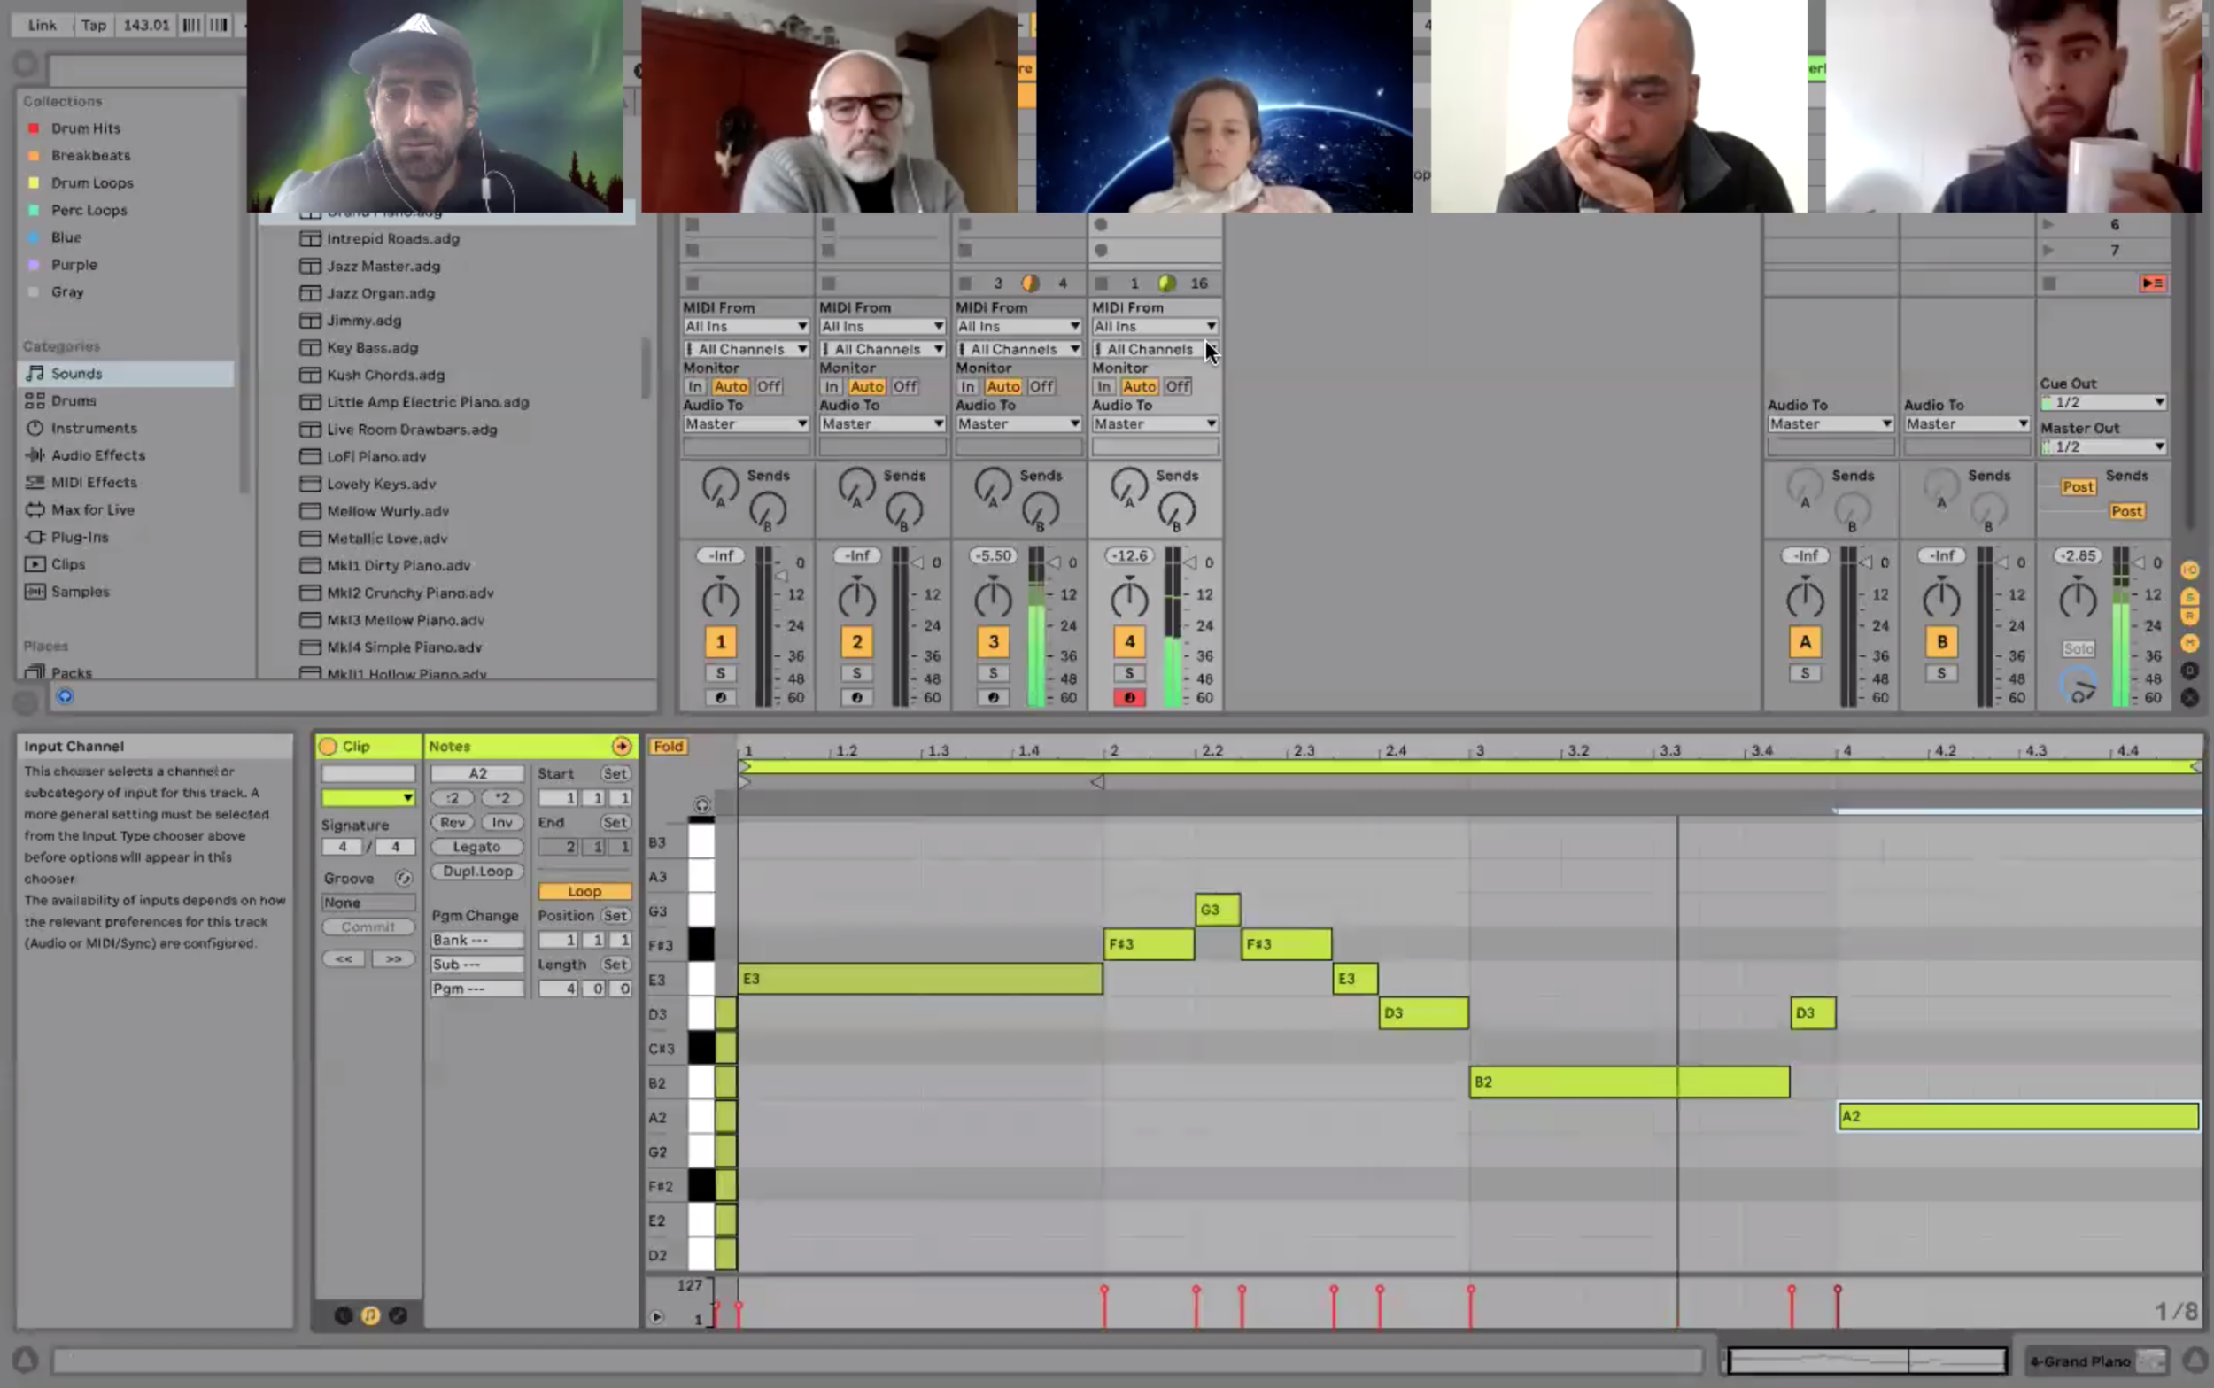The width and height of the screenshot is (2214, 1388).
Task: Click the Legato button
Action: pyautogui.click(x=477, y=848)
